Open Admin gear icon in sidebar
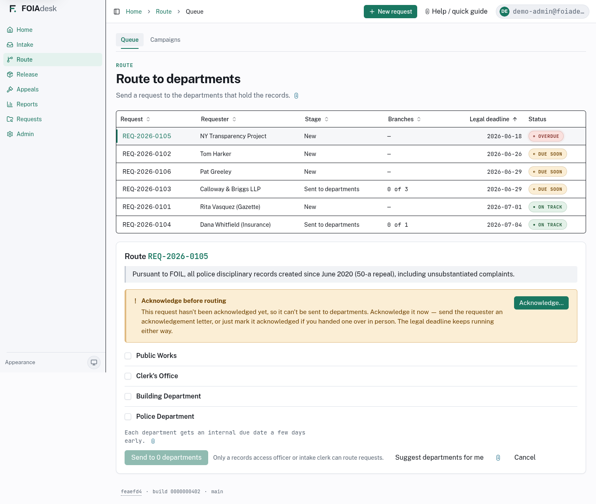 pos(10,134)
